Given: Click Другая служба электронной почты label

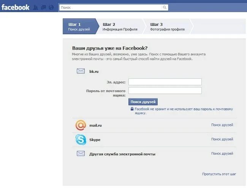Looking at the screenshot, I should click(x=122, y=154).
